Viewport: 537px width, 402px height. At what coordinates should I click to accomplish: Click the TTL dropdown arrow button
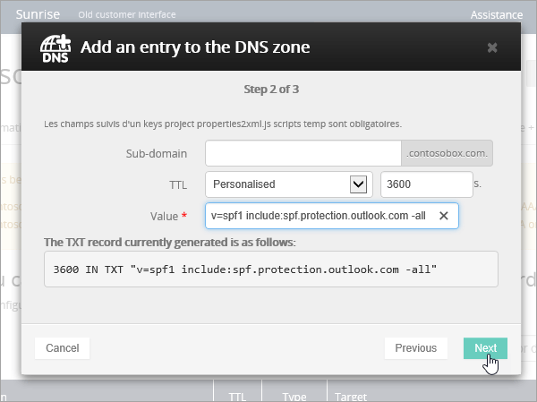click(x=359, y=184)
